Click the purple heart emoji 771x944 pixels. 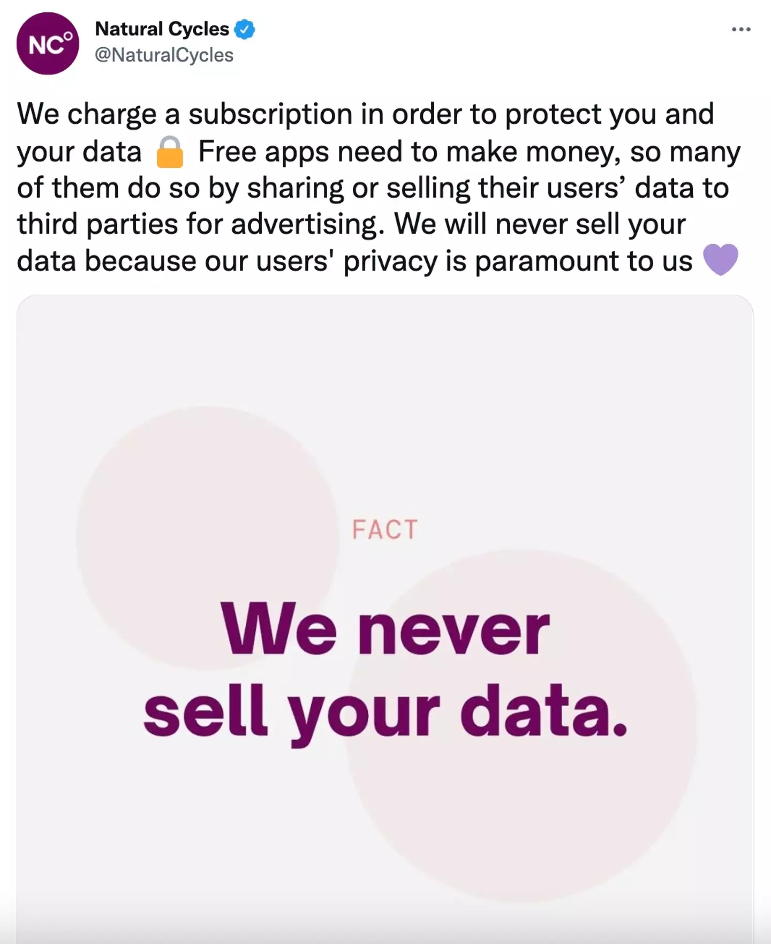click(x=720, y=260)
